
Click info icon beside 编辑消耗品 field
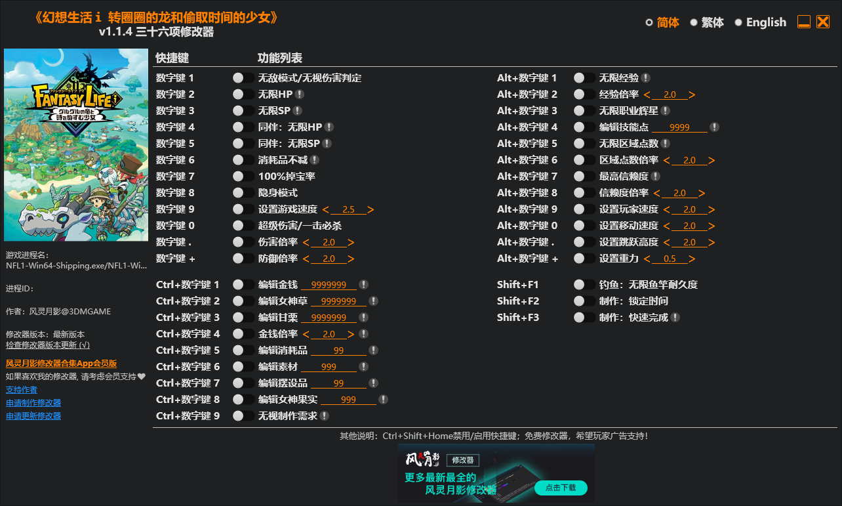(x=373, y=350)
